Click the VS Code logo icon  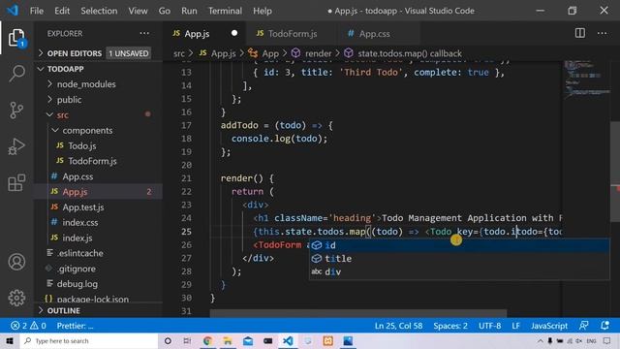[x=13, y=11]
